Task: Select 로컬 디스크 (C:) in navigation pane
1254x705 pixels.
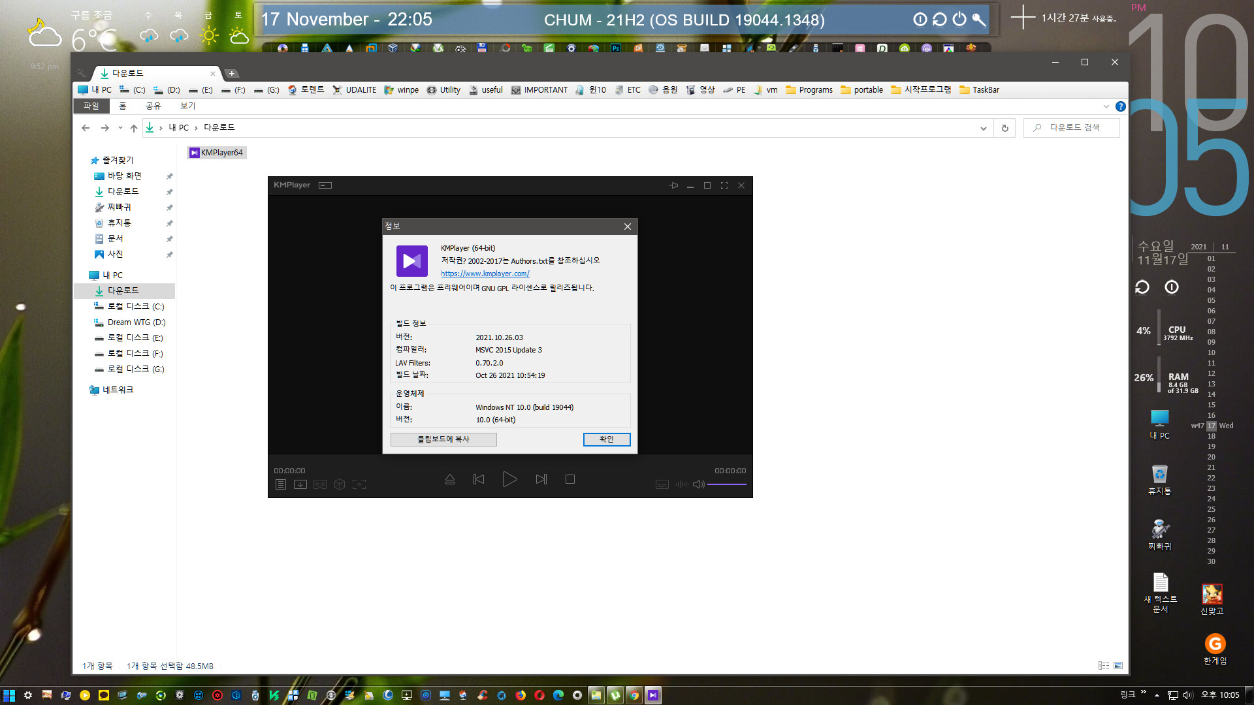Action: point(136,306)
